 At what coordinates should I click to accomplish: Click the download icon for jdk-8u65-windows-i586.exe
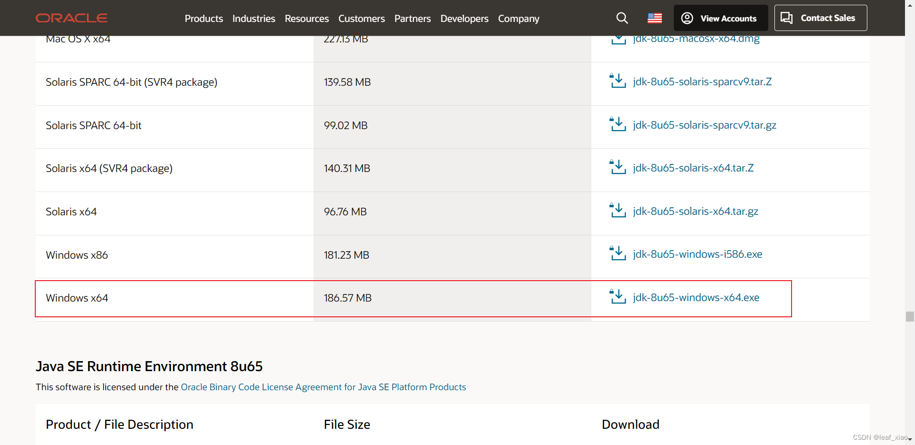tap(618, 253)
